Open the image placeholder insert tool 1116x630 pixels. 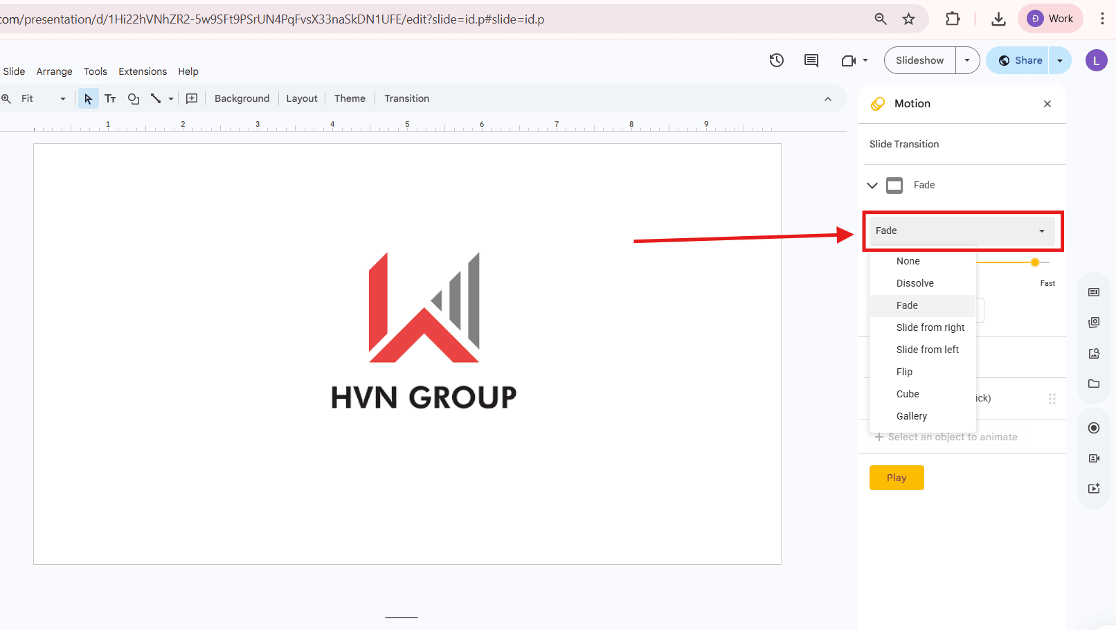pyautogui.click(x=192, y=98)
